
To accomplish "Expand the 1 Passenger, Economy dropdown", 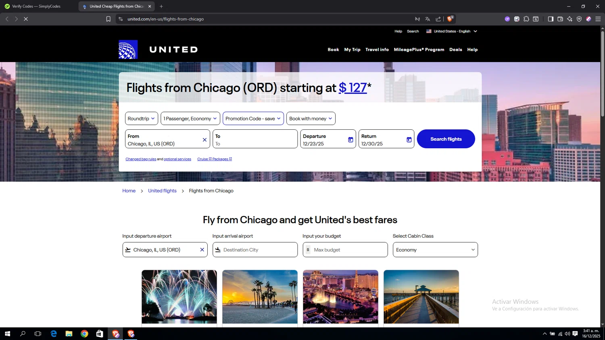I will 190,118.
